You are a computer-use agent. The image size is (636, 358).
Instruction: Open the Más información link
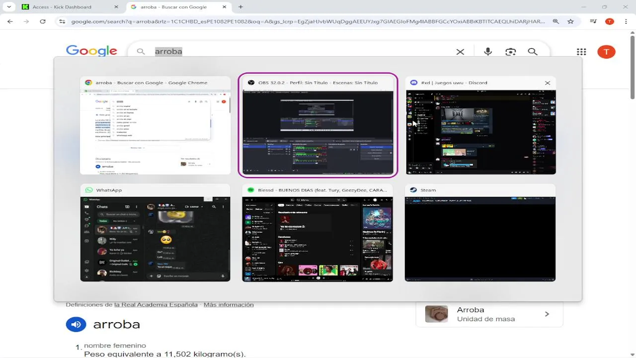point(229,305)
